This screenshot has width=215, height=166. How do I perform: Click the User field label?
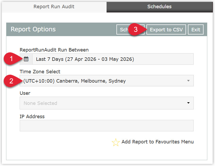click(x=25, y=93)
